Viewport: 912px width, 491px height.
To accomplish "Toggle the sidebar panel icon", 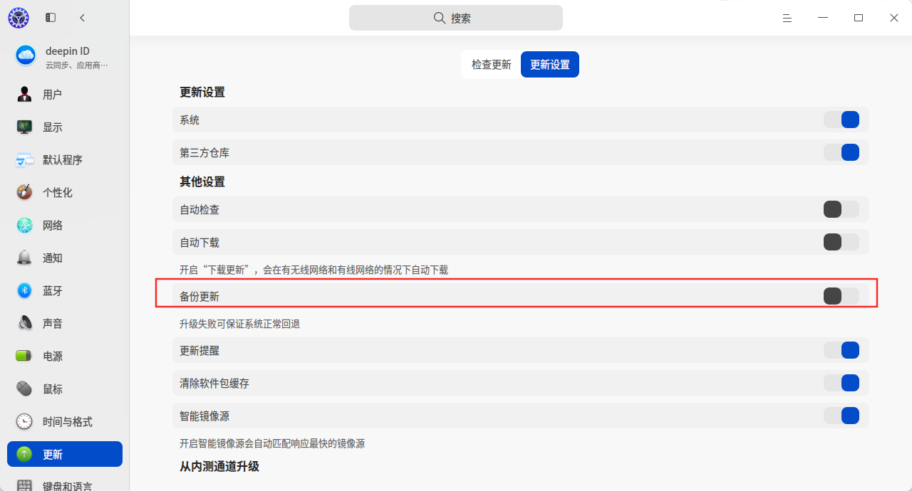I will [x=51, y=18].
